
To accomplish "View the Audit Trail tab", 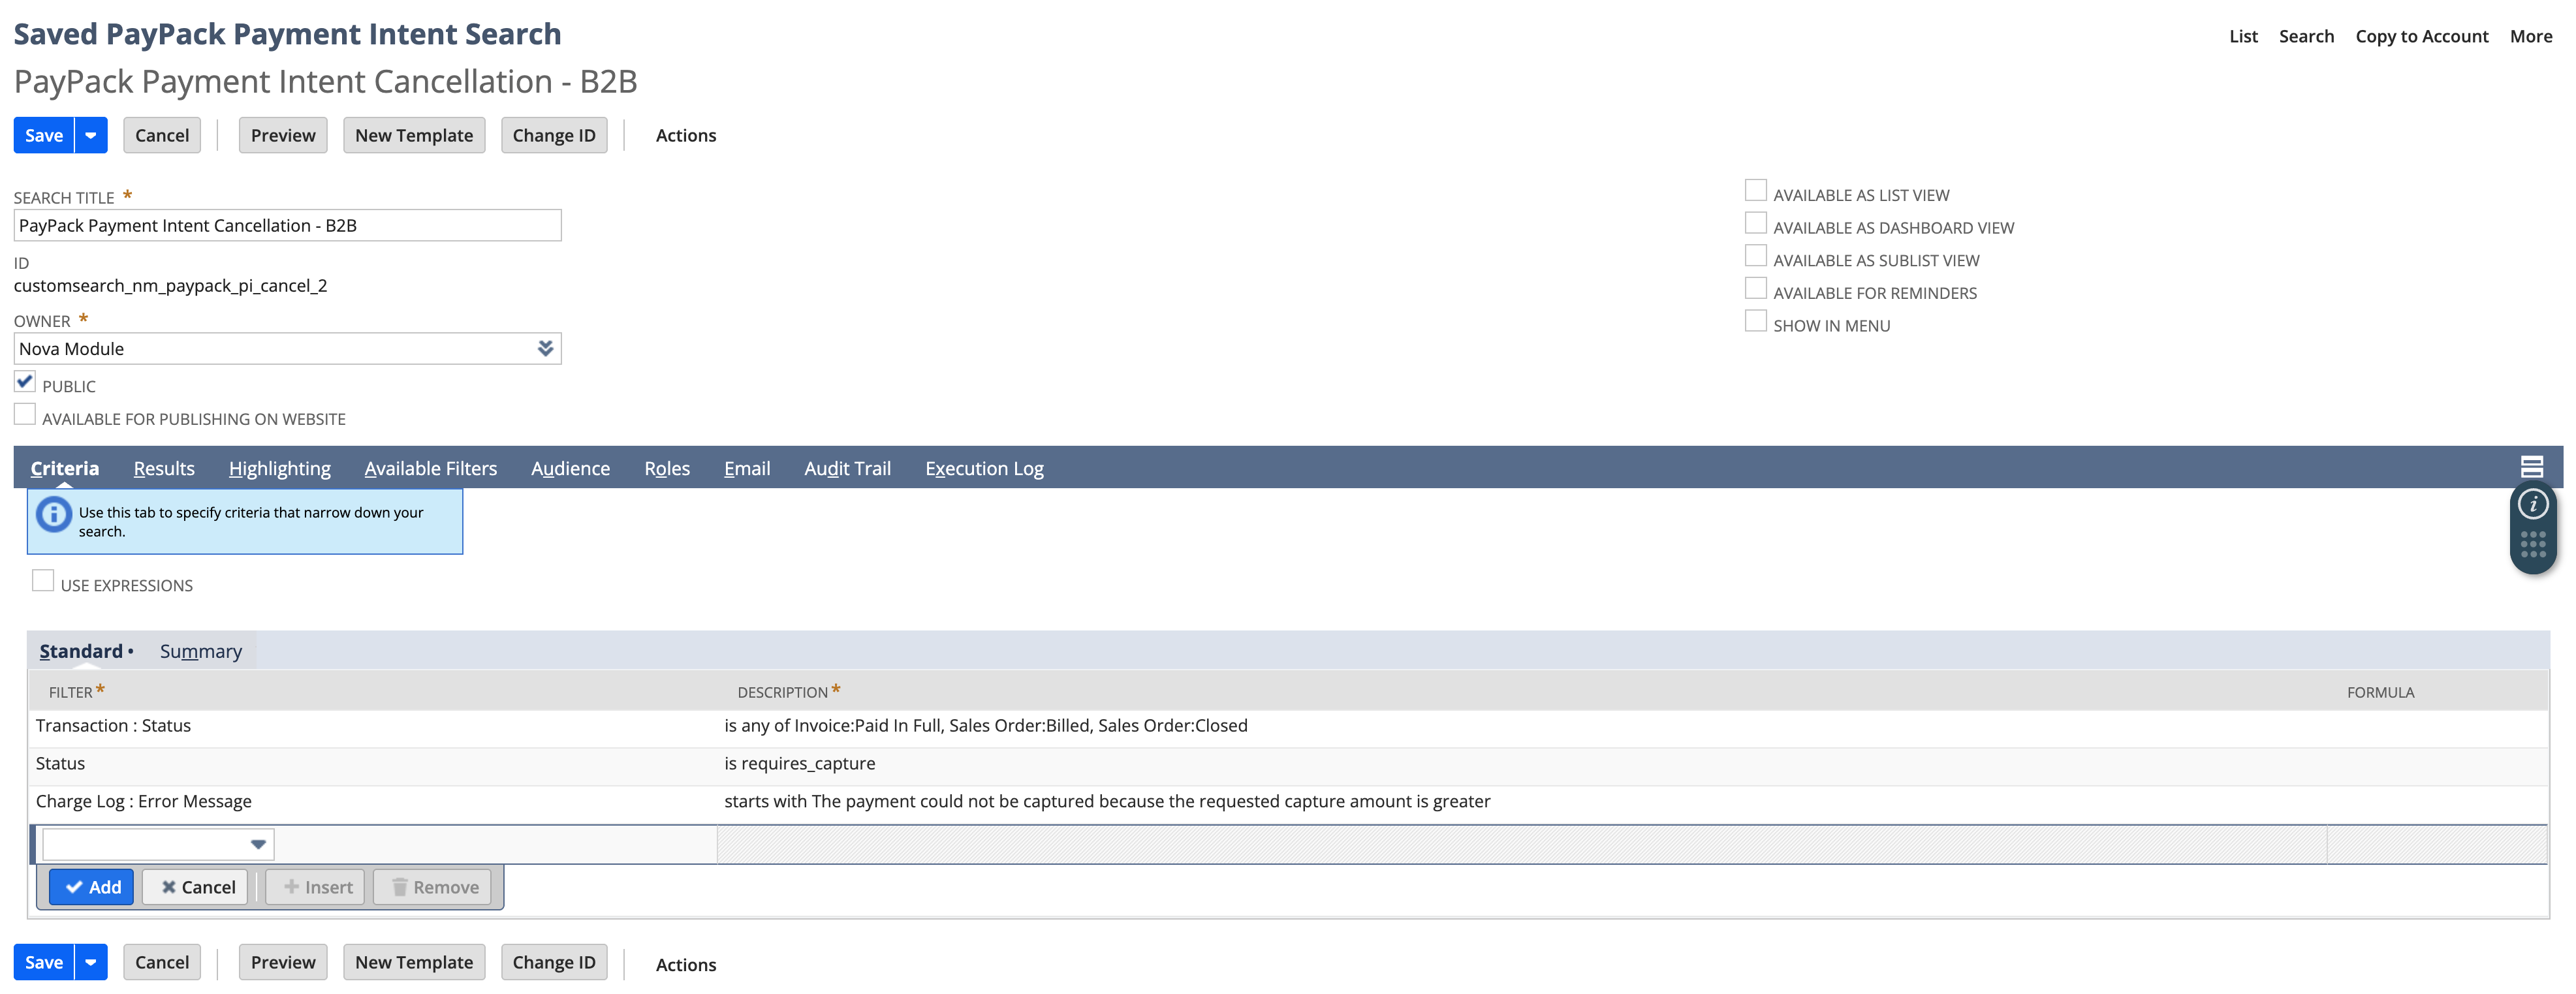I will tap(847, 469).
